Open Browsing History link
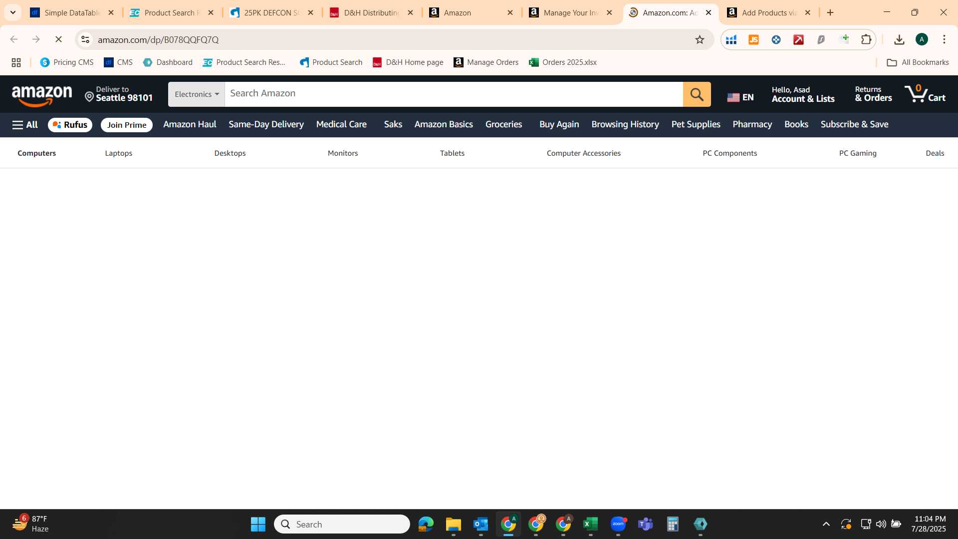The height and width of the screenshot is (539, 958). point(625,124)
